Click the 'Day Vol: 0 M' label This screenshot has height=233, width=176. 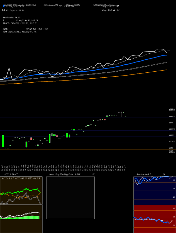[x=111, y=11]
